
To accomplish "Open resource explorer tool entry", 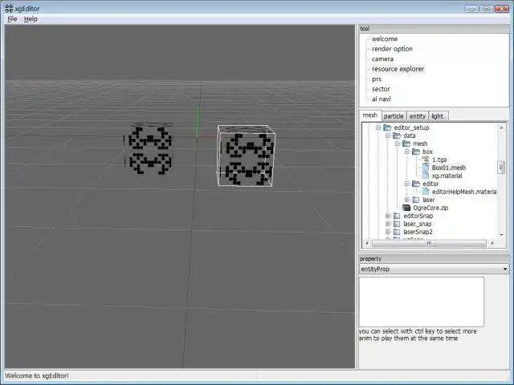I will pos(398,69).
